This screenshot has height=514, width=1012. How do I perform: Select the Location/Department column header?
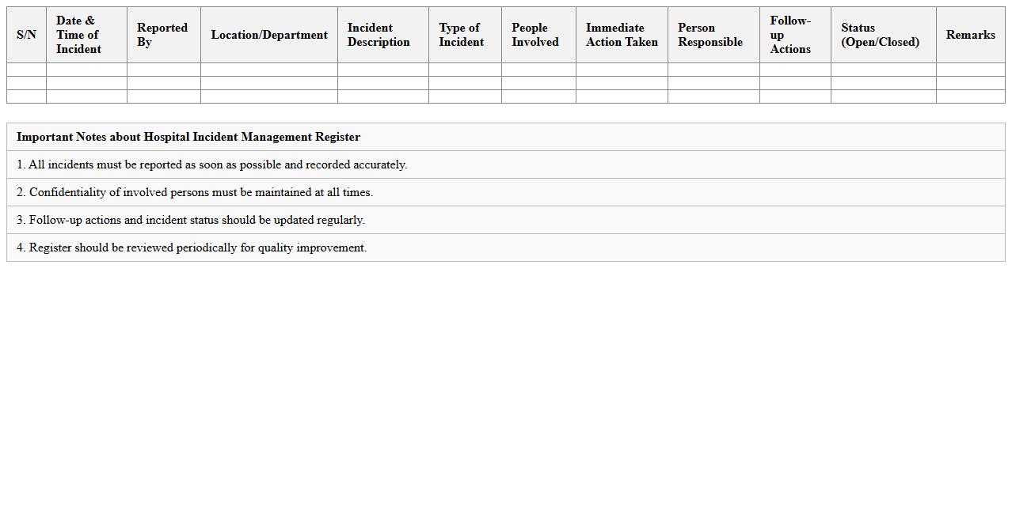point(268,35)
